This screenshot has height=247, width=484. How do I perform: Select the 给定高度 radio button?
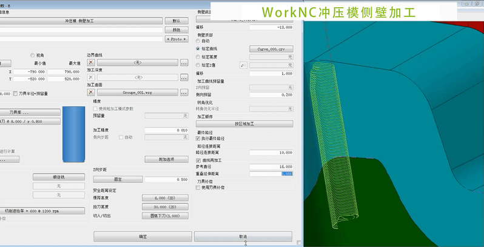[198, 57]
